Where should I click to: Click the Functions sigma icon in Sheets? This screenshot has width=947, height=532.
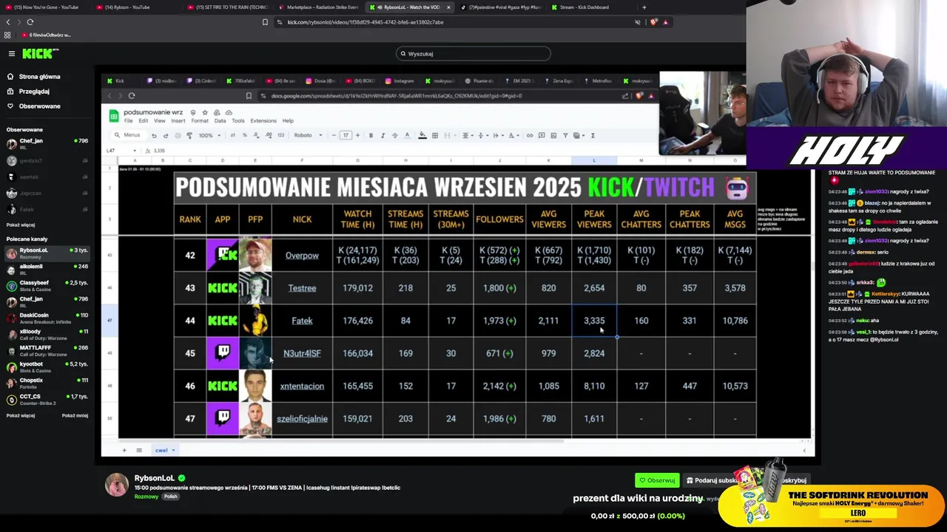point(593,135)
